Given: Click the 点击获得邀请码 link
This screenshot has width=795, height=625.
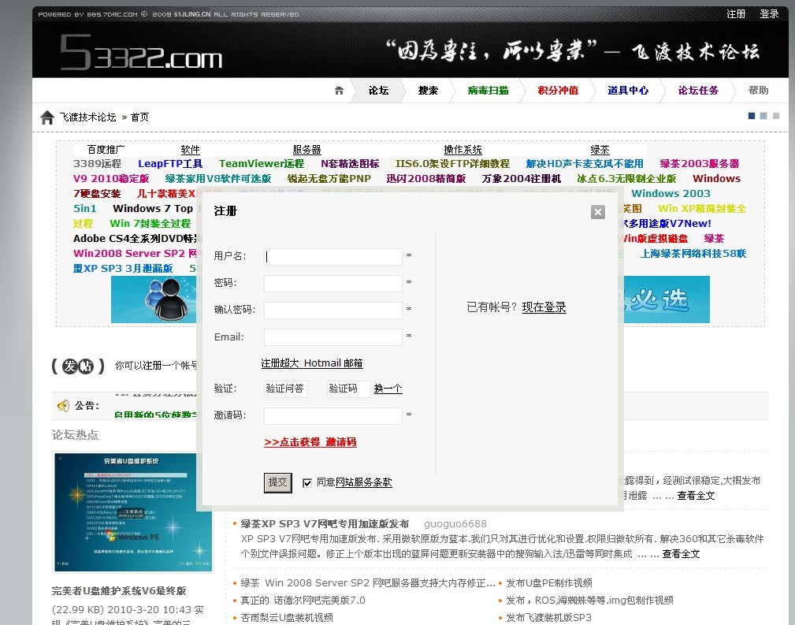Looking at the screenshot, I should pos(310,442).
